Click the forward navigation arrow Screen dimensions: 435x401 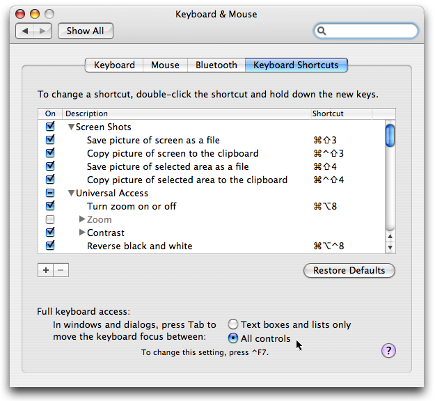(43, 31)
